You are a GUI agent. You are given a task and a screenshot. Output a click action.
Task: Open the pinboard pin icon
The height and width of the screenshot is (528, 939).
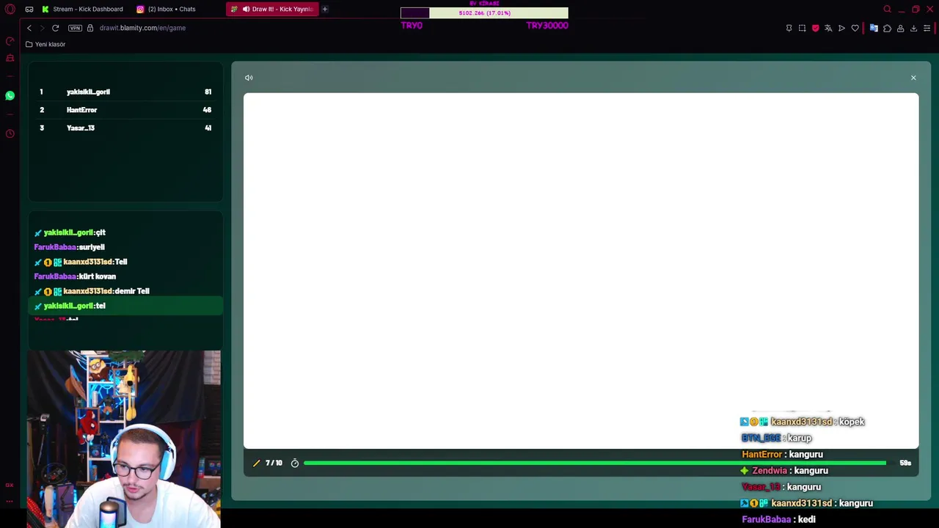789,28
